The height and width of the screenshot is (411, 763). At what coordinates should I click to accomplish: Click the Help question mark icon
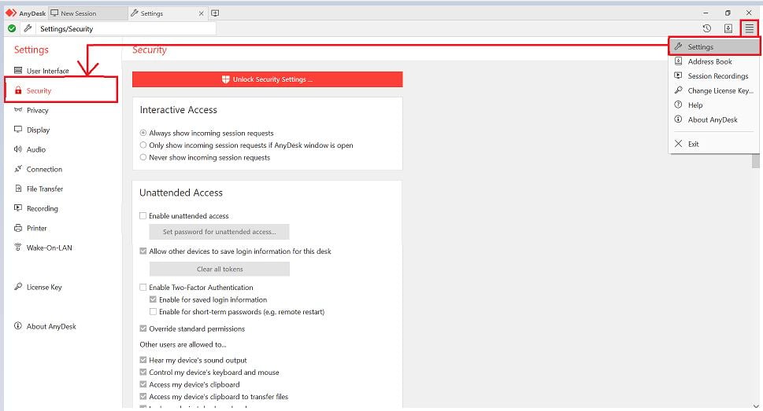tap(678, 105)
